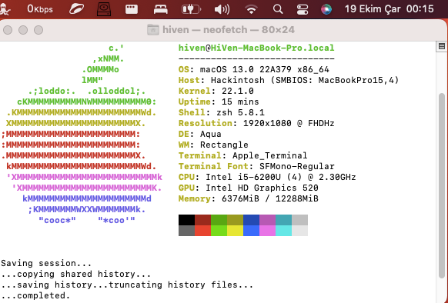Image resolution: width=448 pixels, height=303 pixels.
Task: Click the Terminal window title text
Action: pos(229,30)
